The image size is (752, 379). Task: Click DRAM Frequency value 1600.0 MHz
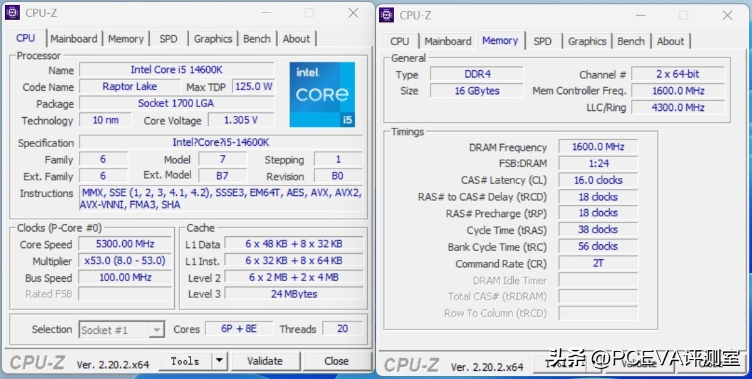(598, 147)
